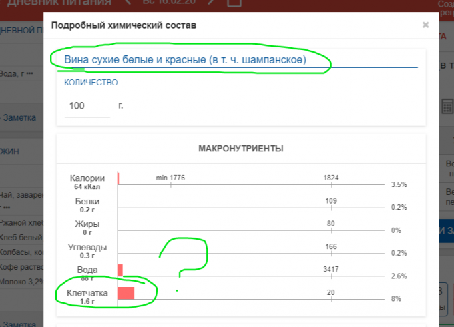
Task: Select the Калории row label
Action: click(87, 178)
